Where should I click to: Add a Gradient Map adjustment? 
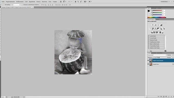[x=160, y=32]
